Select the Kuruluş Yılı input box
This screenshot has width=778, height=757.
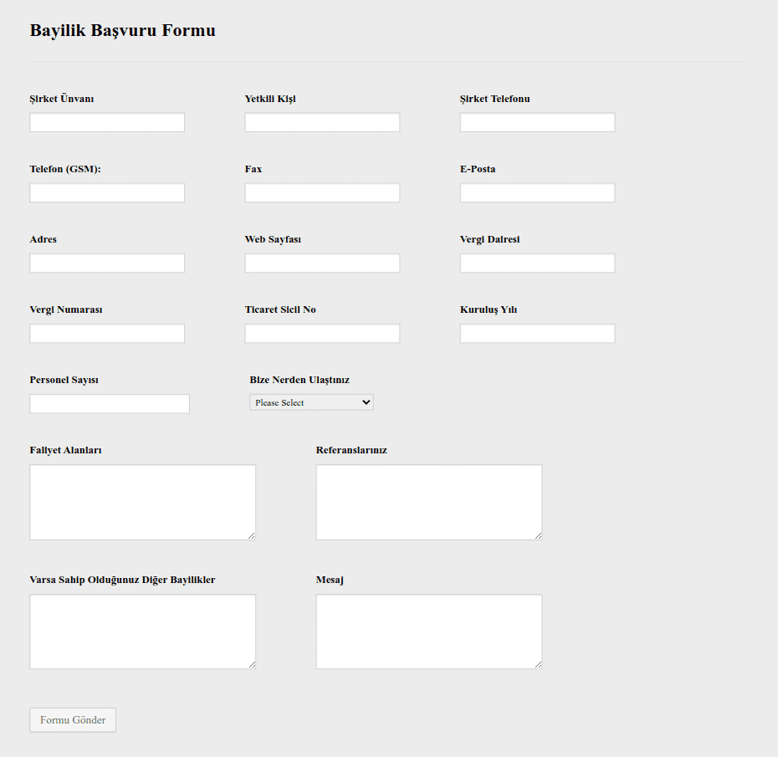[x=537, y=334]
